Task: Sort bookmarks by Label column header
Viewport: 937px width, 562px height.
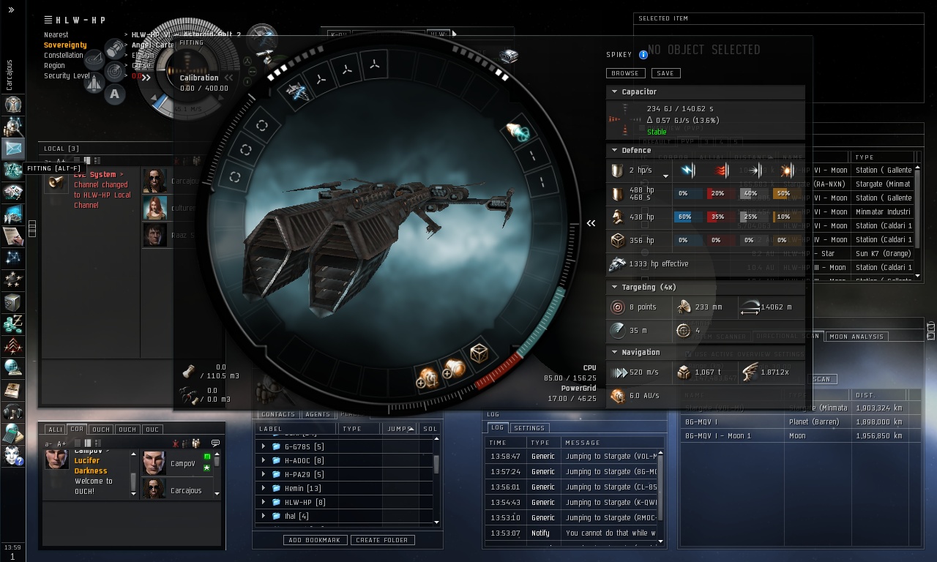Action: pos(296,429)
